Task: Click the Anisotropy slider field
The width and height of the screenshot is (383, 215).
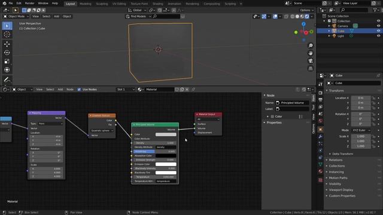Action: (x=155, y=152)
